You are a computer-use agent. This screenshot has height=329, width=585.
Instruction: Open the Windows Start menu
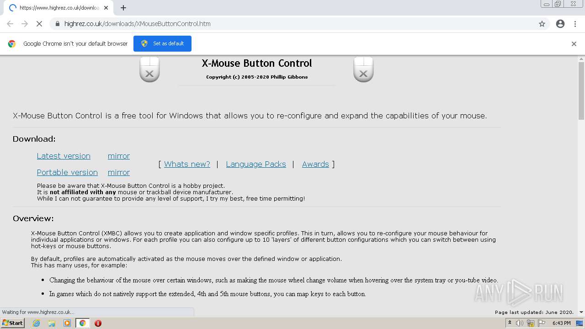coord(13,323)
